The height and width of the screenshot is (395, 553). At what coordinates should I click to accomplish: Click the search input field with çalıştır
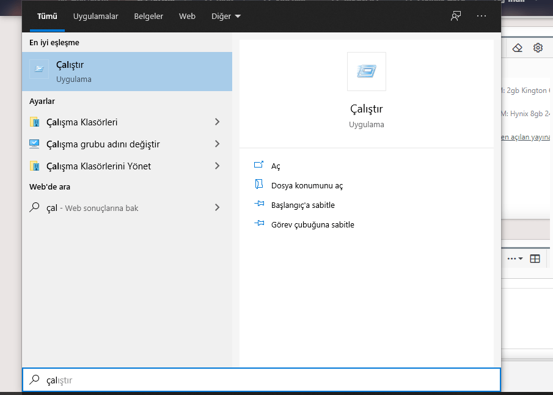tap(262, 380)
